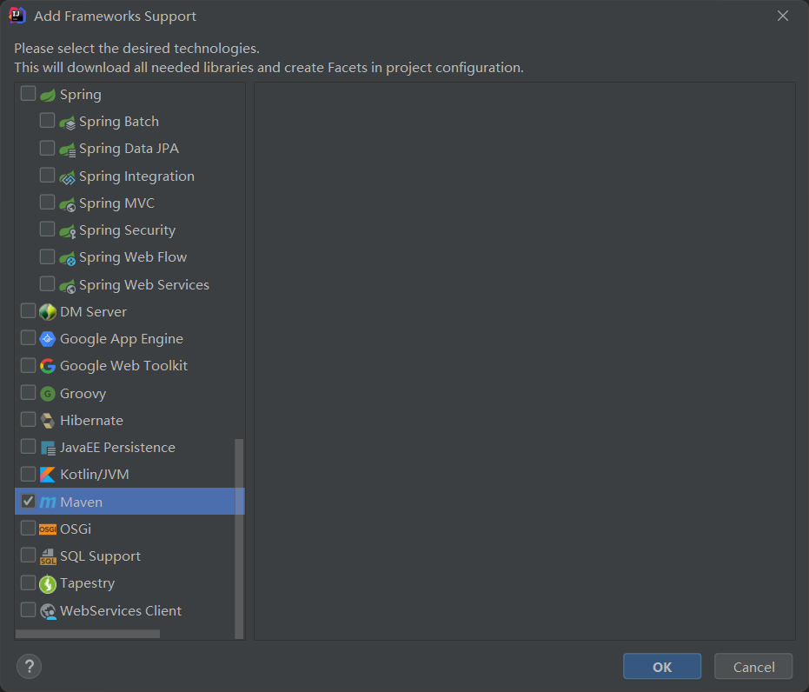Select the Spring Security label text
Image resolution: width=809 pixels, height=692 pixels.
[x=127, y=230]
